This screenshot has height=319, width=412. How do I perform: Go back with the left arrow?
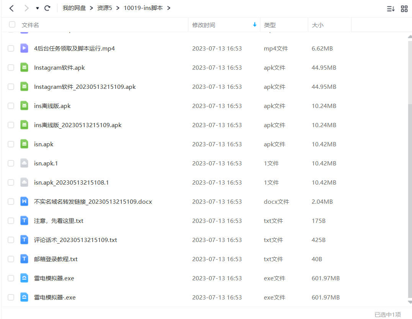click(x=11, y=8)
